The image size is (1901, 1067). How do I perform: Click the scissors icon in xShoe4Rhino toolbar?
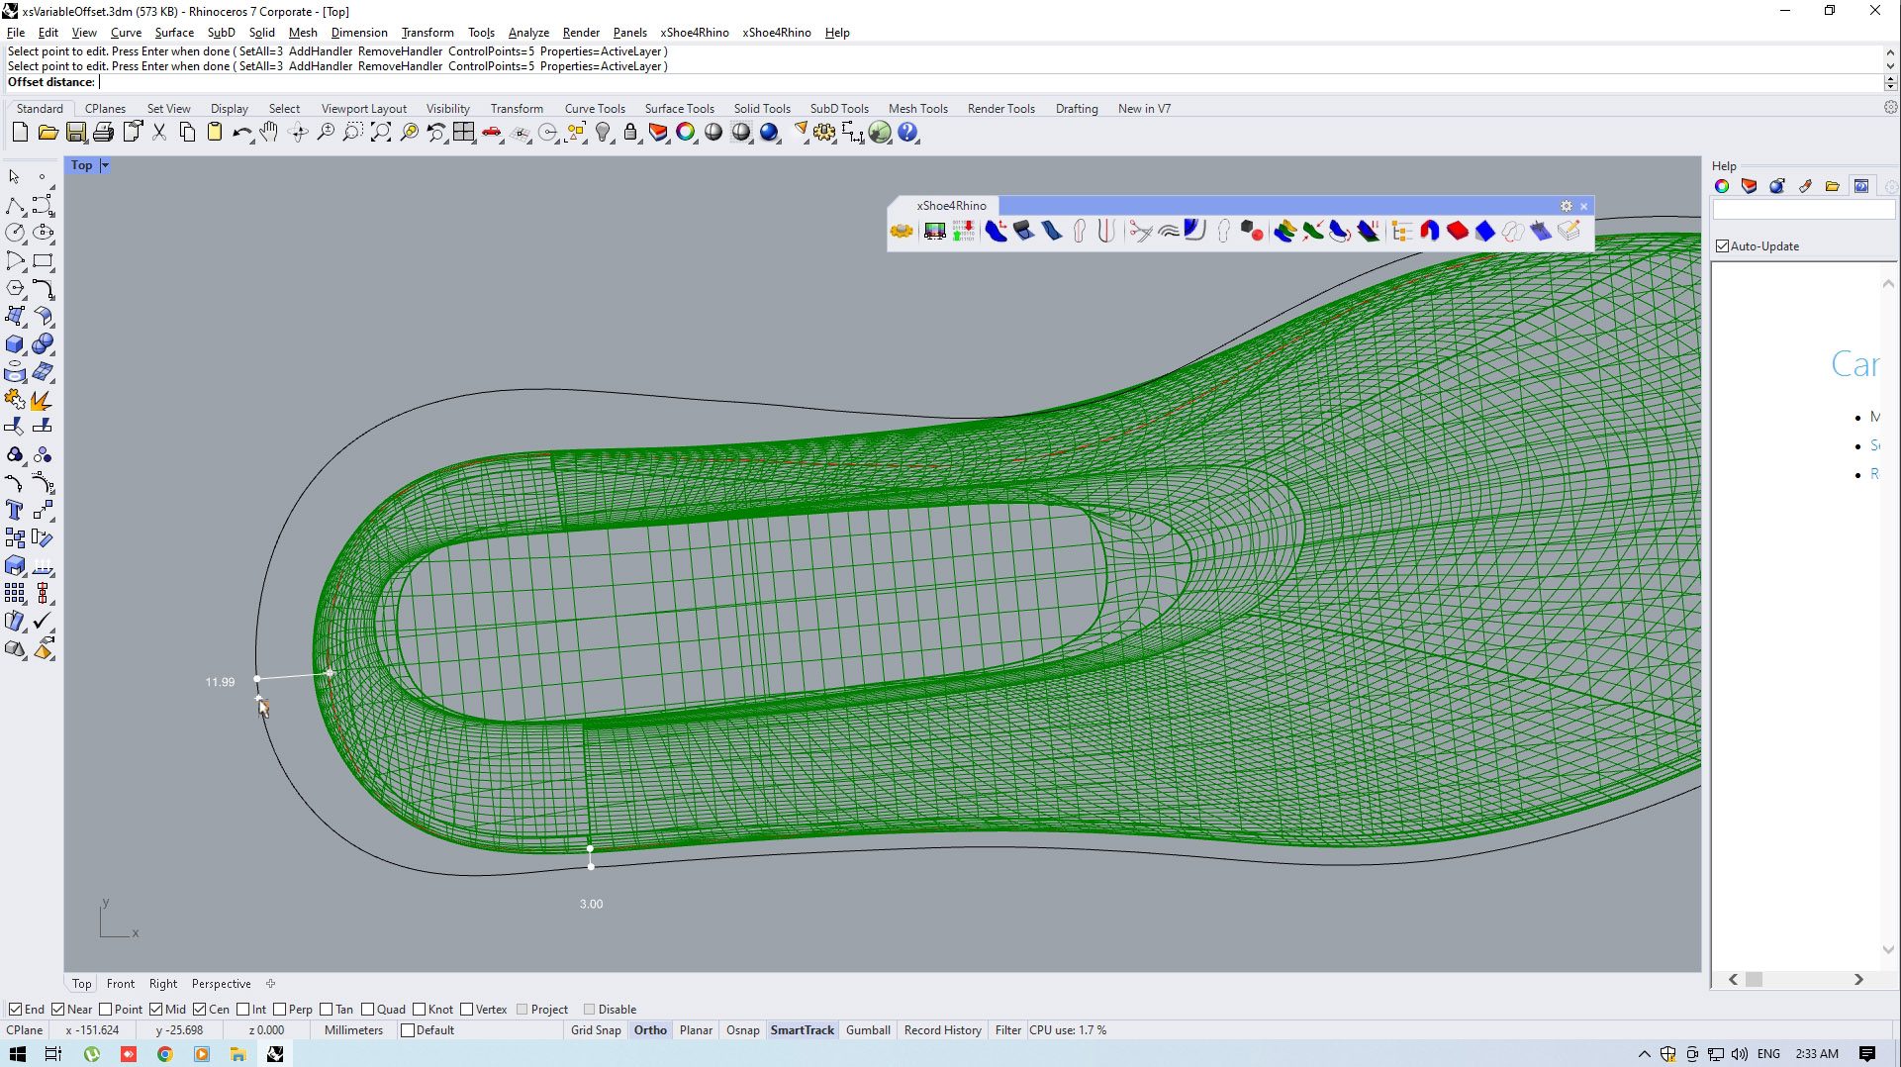[x=1140, y=232]
